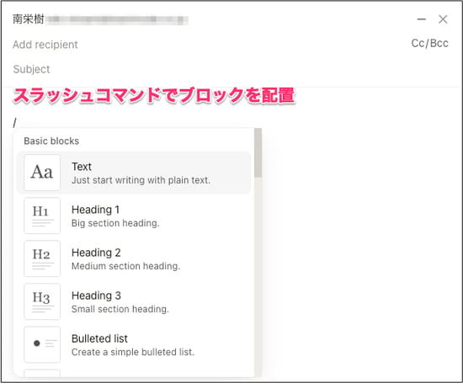Screen dimensions: 463x383
Task: Click the H1 icon thumbnail
Action: pyautogui.click(x=42, y=215)
